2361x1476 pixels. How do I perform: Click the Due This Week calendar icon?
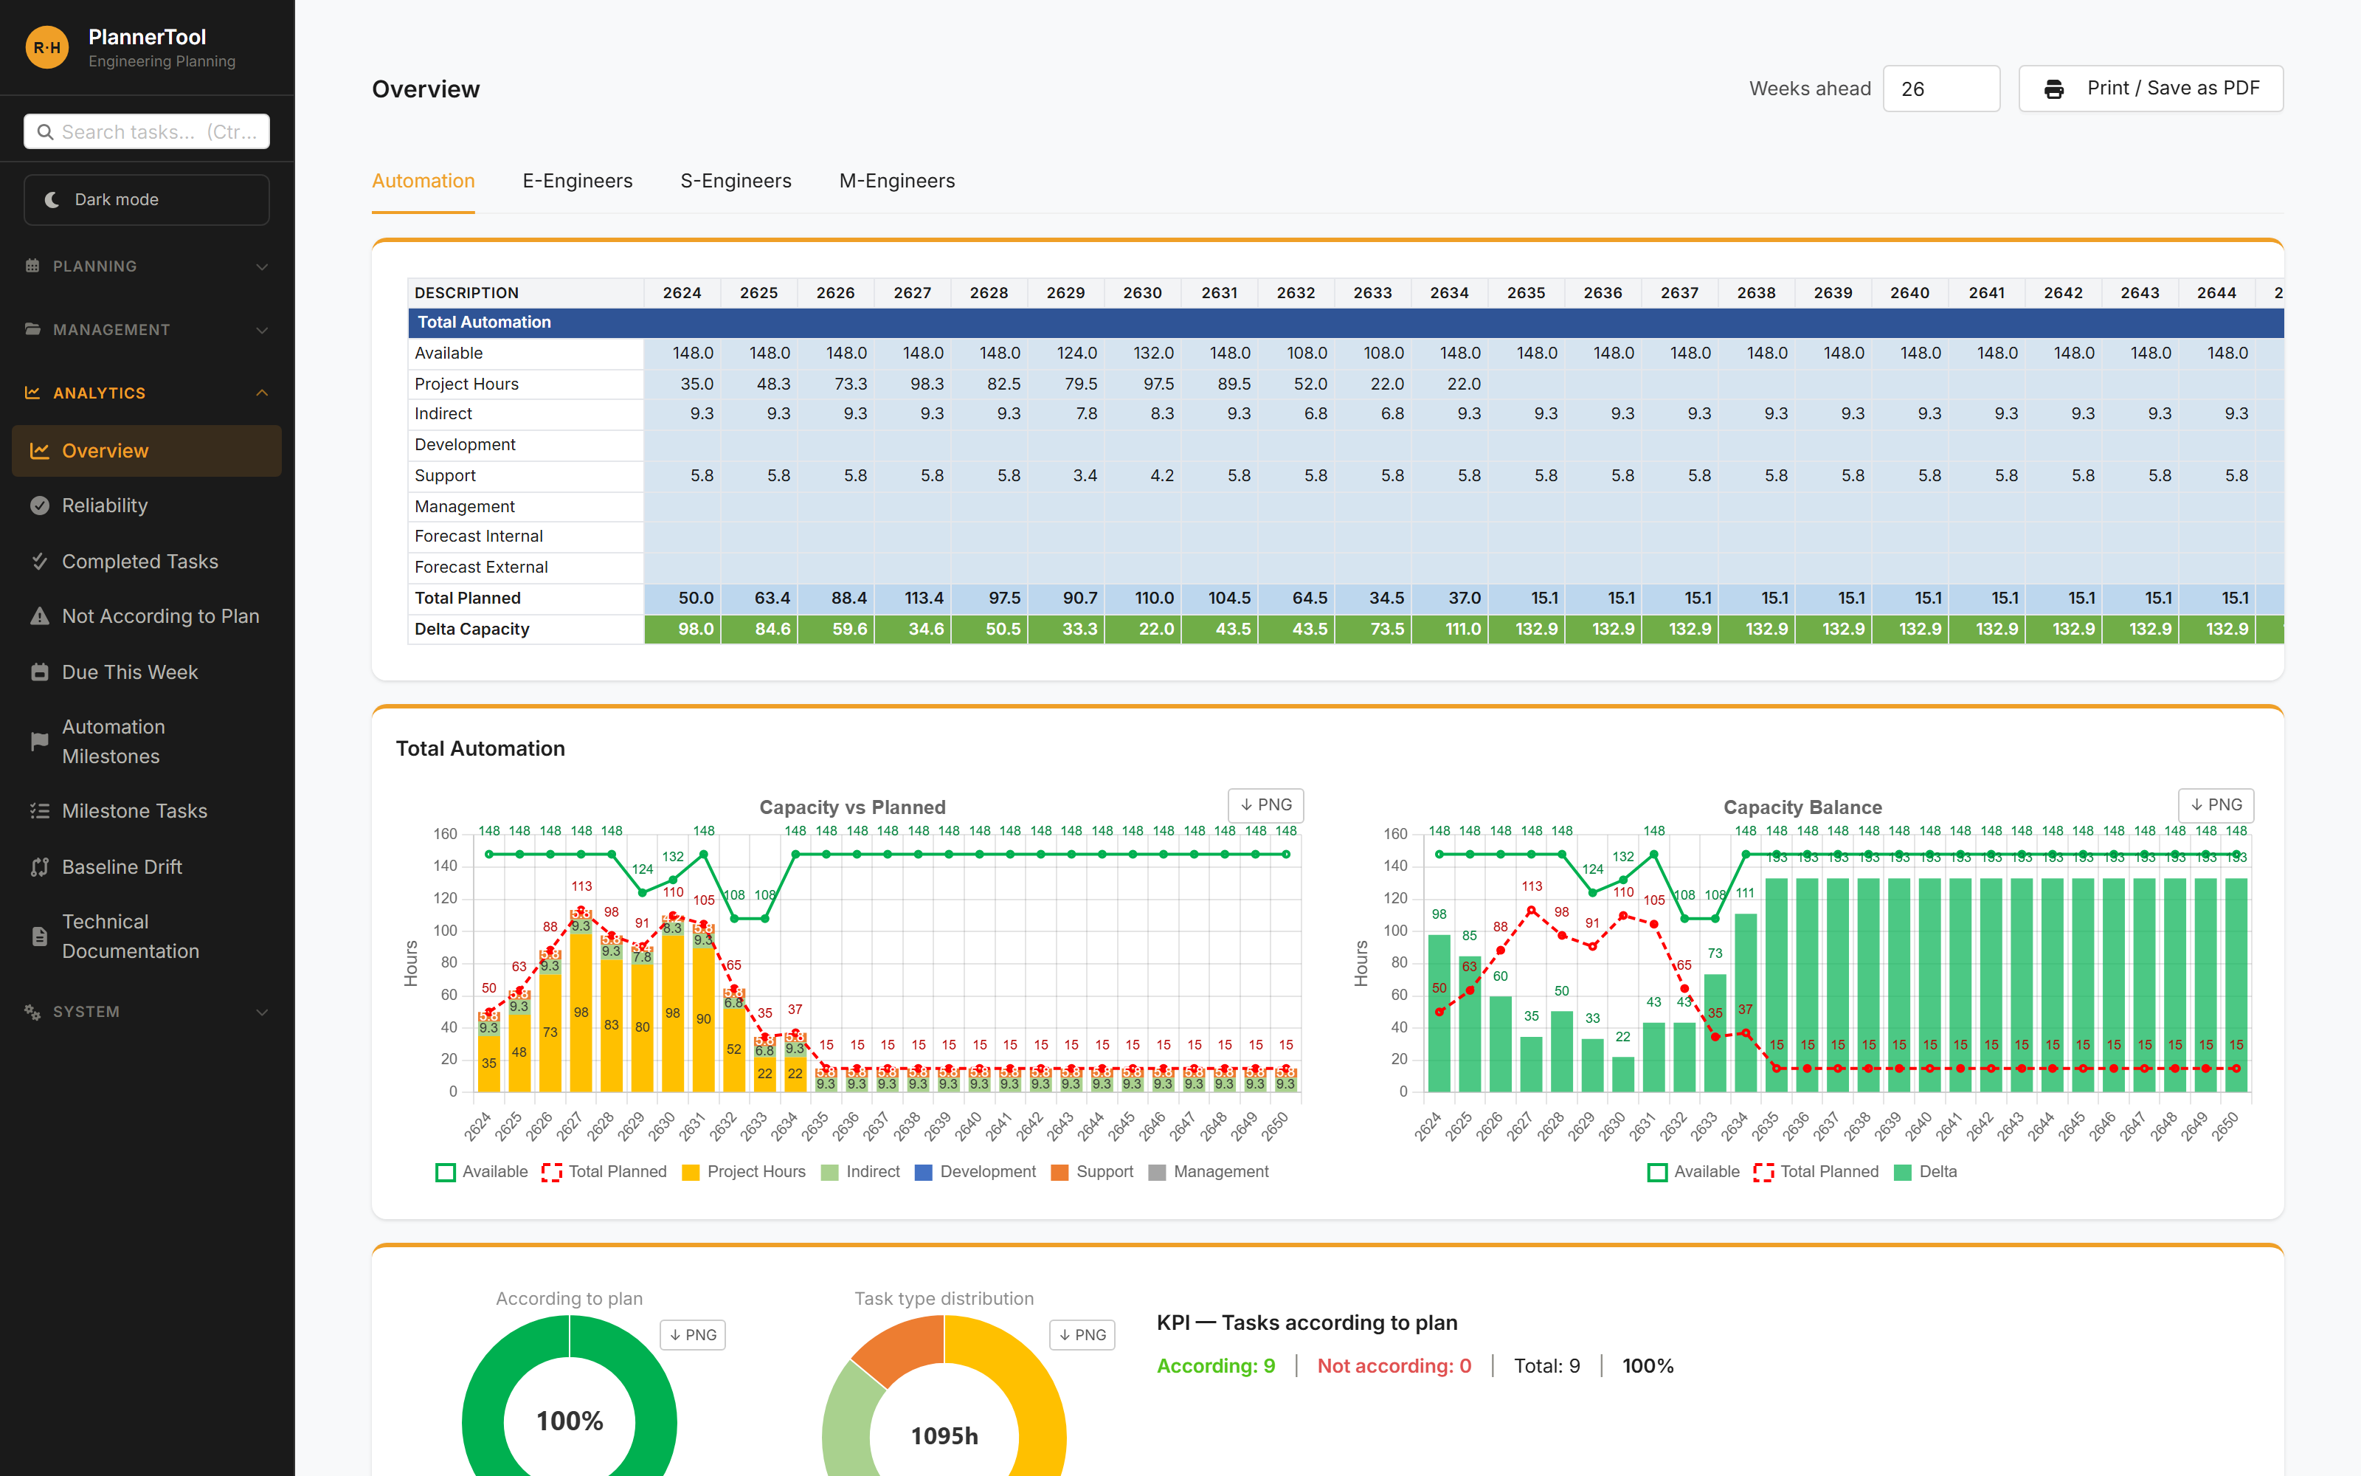pyautogui.click(x=40, y=672)
